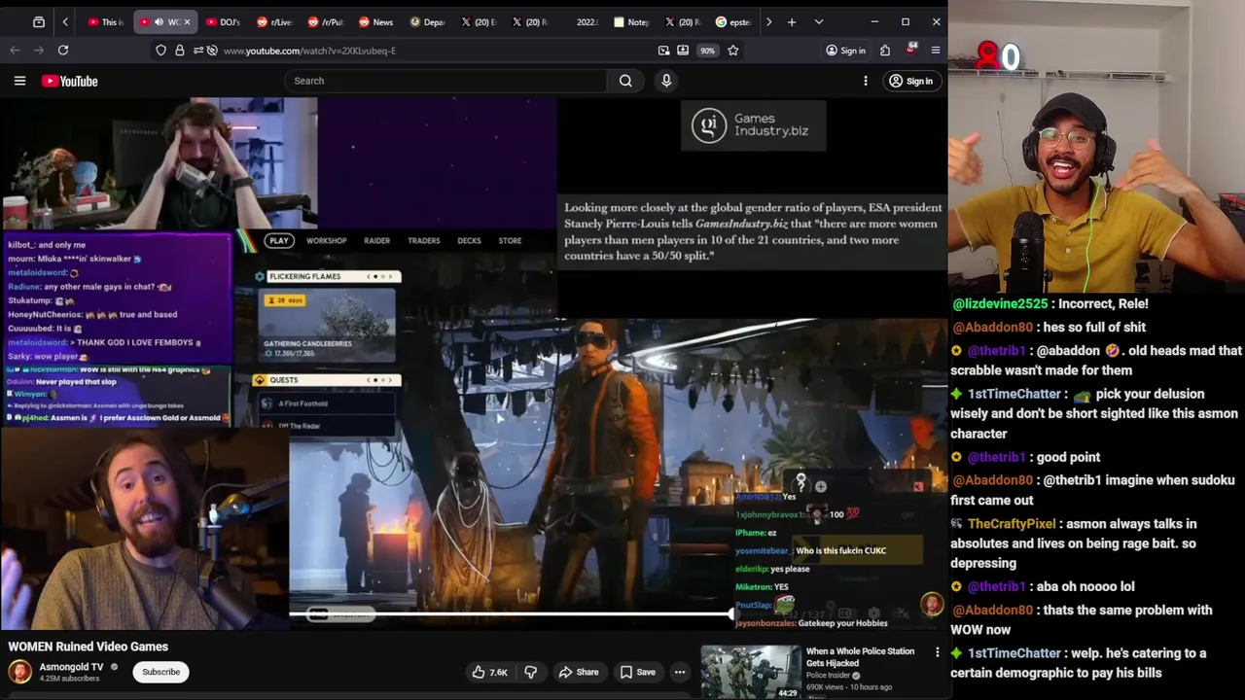
Task: Open the YouTube settings three-dot menu
Action: 866,81
